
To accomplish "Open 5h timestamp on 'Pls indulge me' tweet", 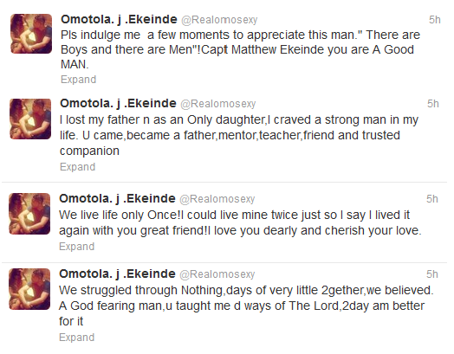I will (435, 20).
